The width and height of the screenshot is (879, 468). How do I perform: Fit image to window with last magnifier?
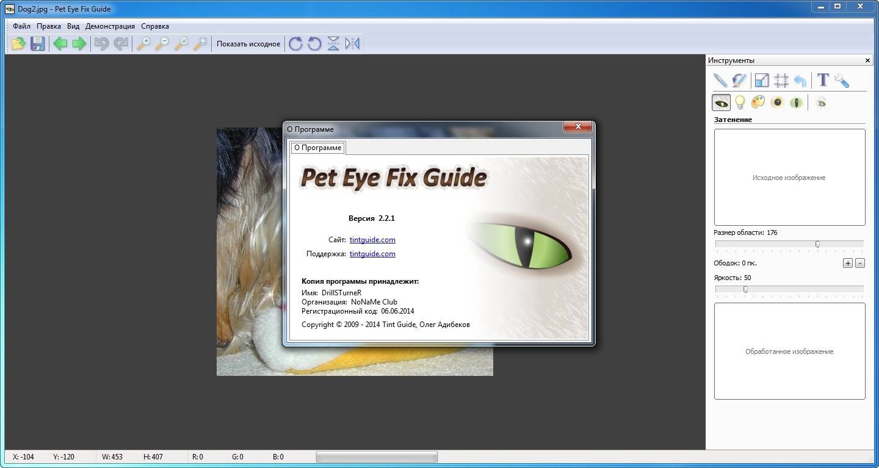coord(200,43)
